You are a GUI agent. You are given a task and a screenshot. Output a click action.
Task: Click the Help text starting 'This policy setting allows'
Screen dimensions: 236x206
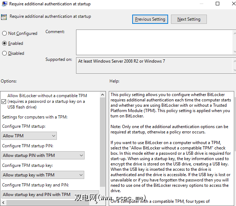click(x=171, y=105)
